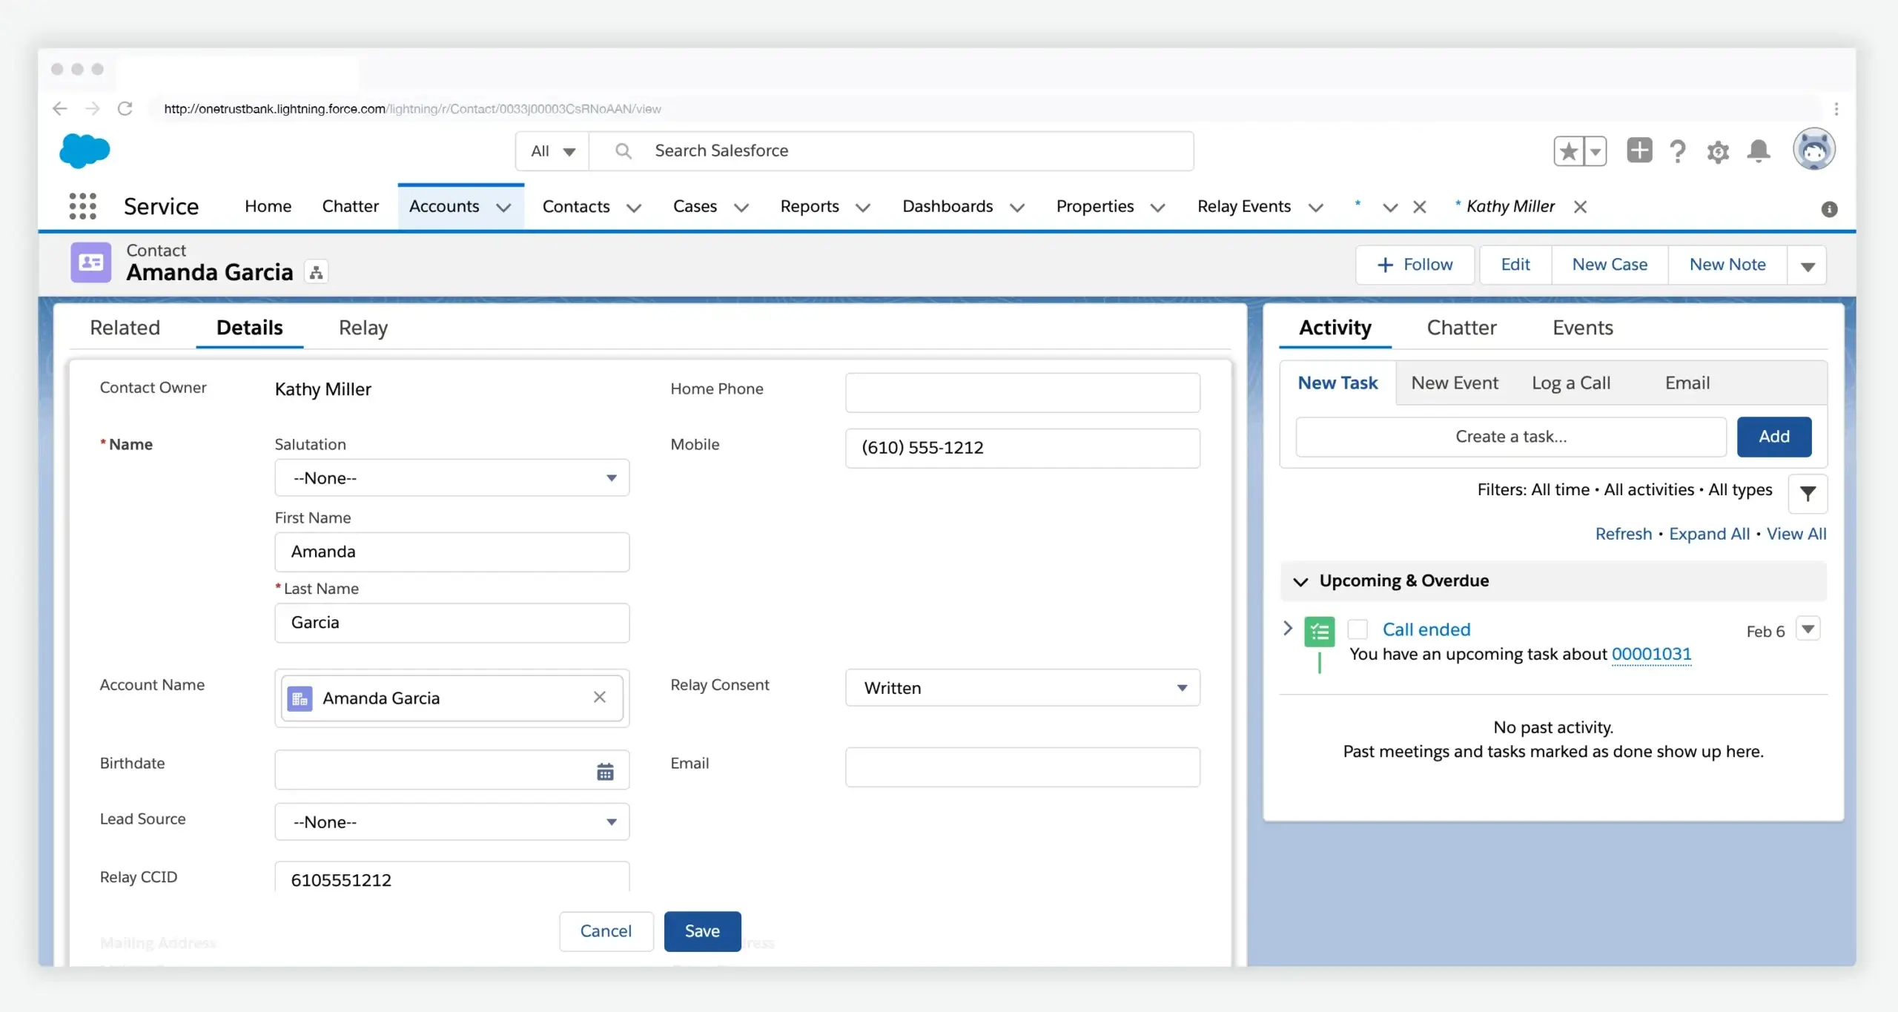The width and height of the screenshot is (1898, 1012).
Task: Switch to the Related tab
Action: tap(125, 328)
